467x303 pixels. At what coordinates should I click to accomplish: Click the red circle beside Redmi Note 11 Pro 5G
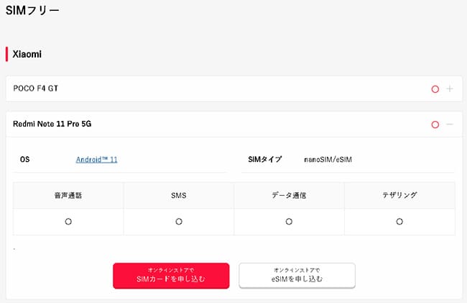click(x=435, y=125)
